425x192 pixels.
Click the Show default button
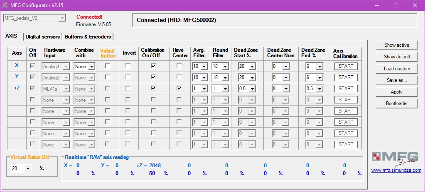pos(396,57)
